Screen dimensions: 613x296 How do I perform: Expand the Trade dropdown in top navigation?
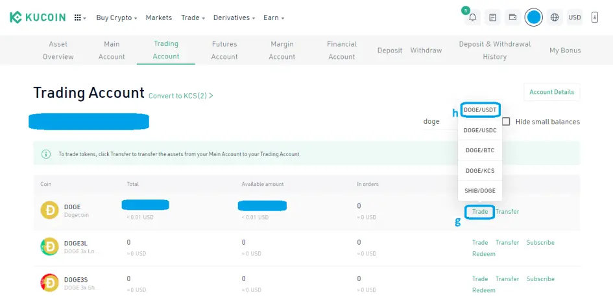coord(193,17)
